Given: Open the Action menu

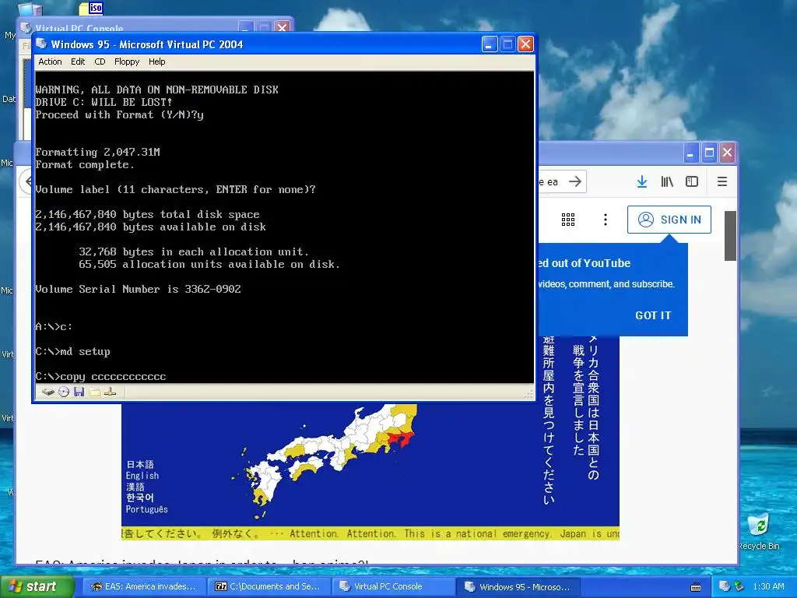Looking at the screenshot, I should point(50,62).
